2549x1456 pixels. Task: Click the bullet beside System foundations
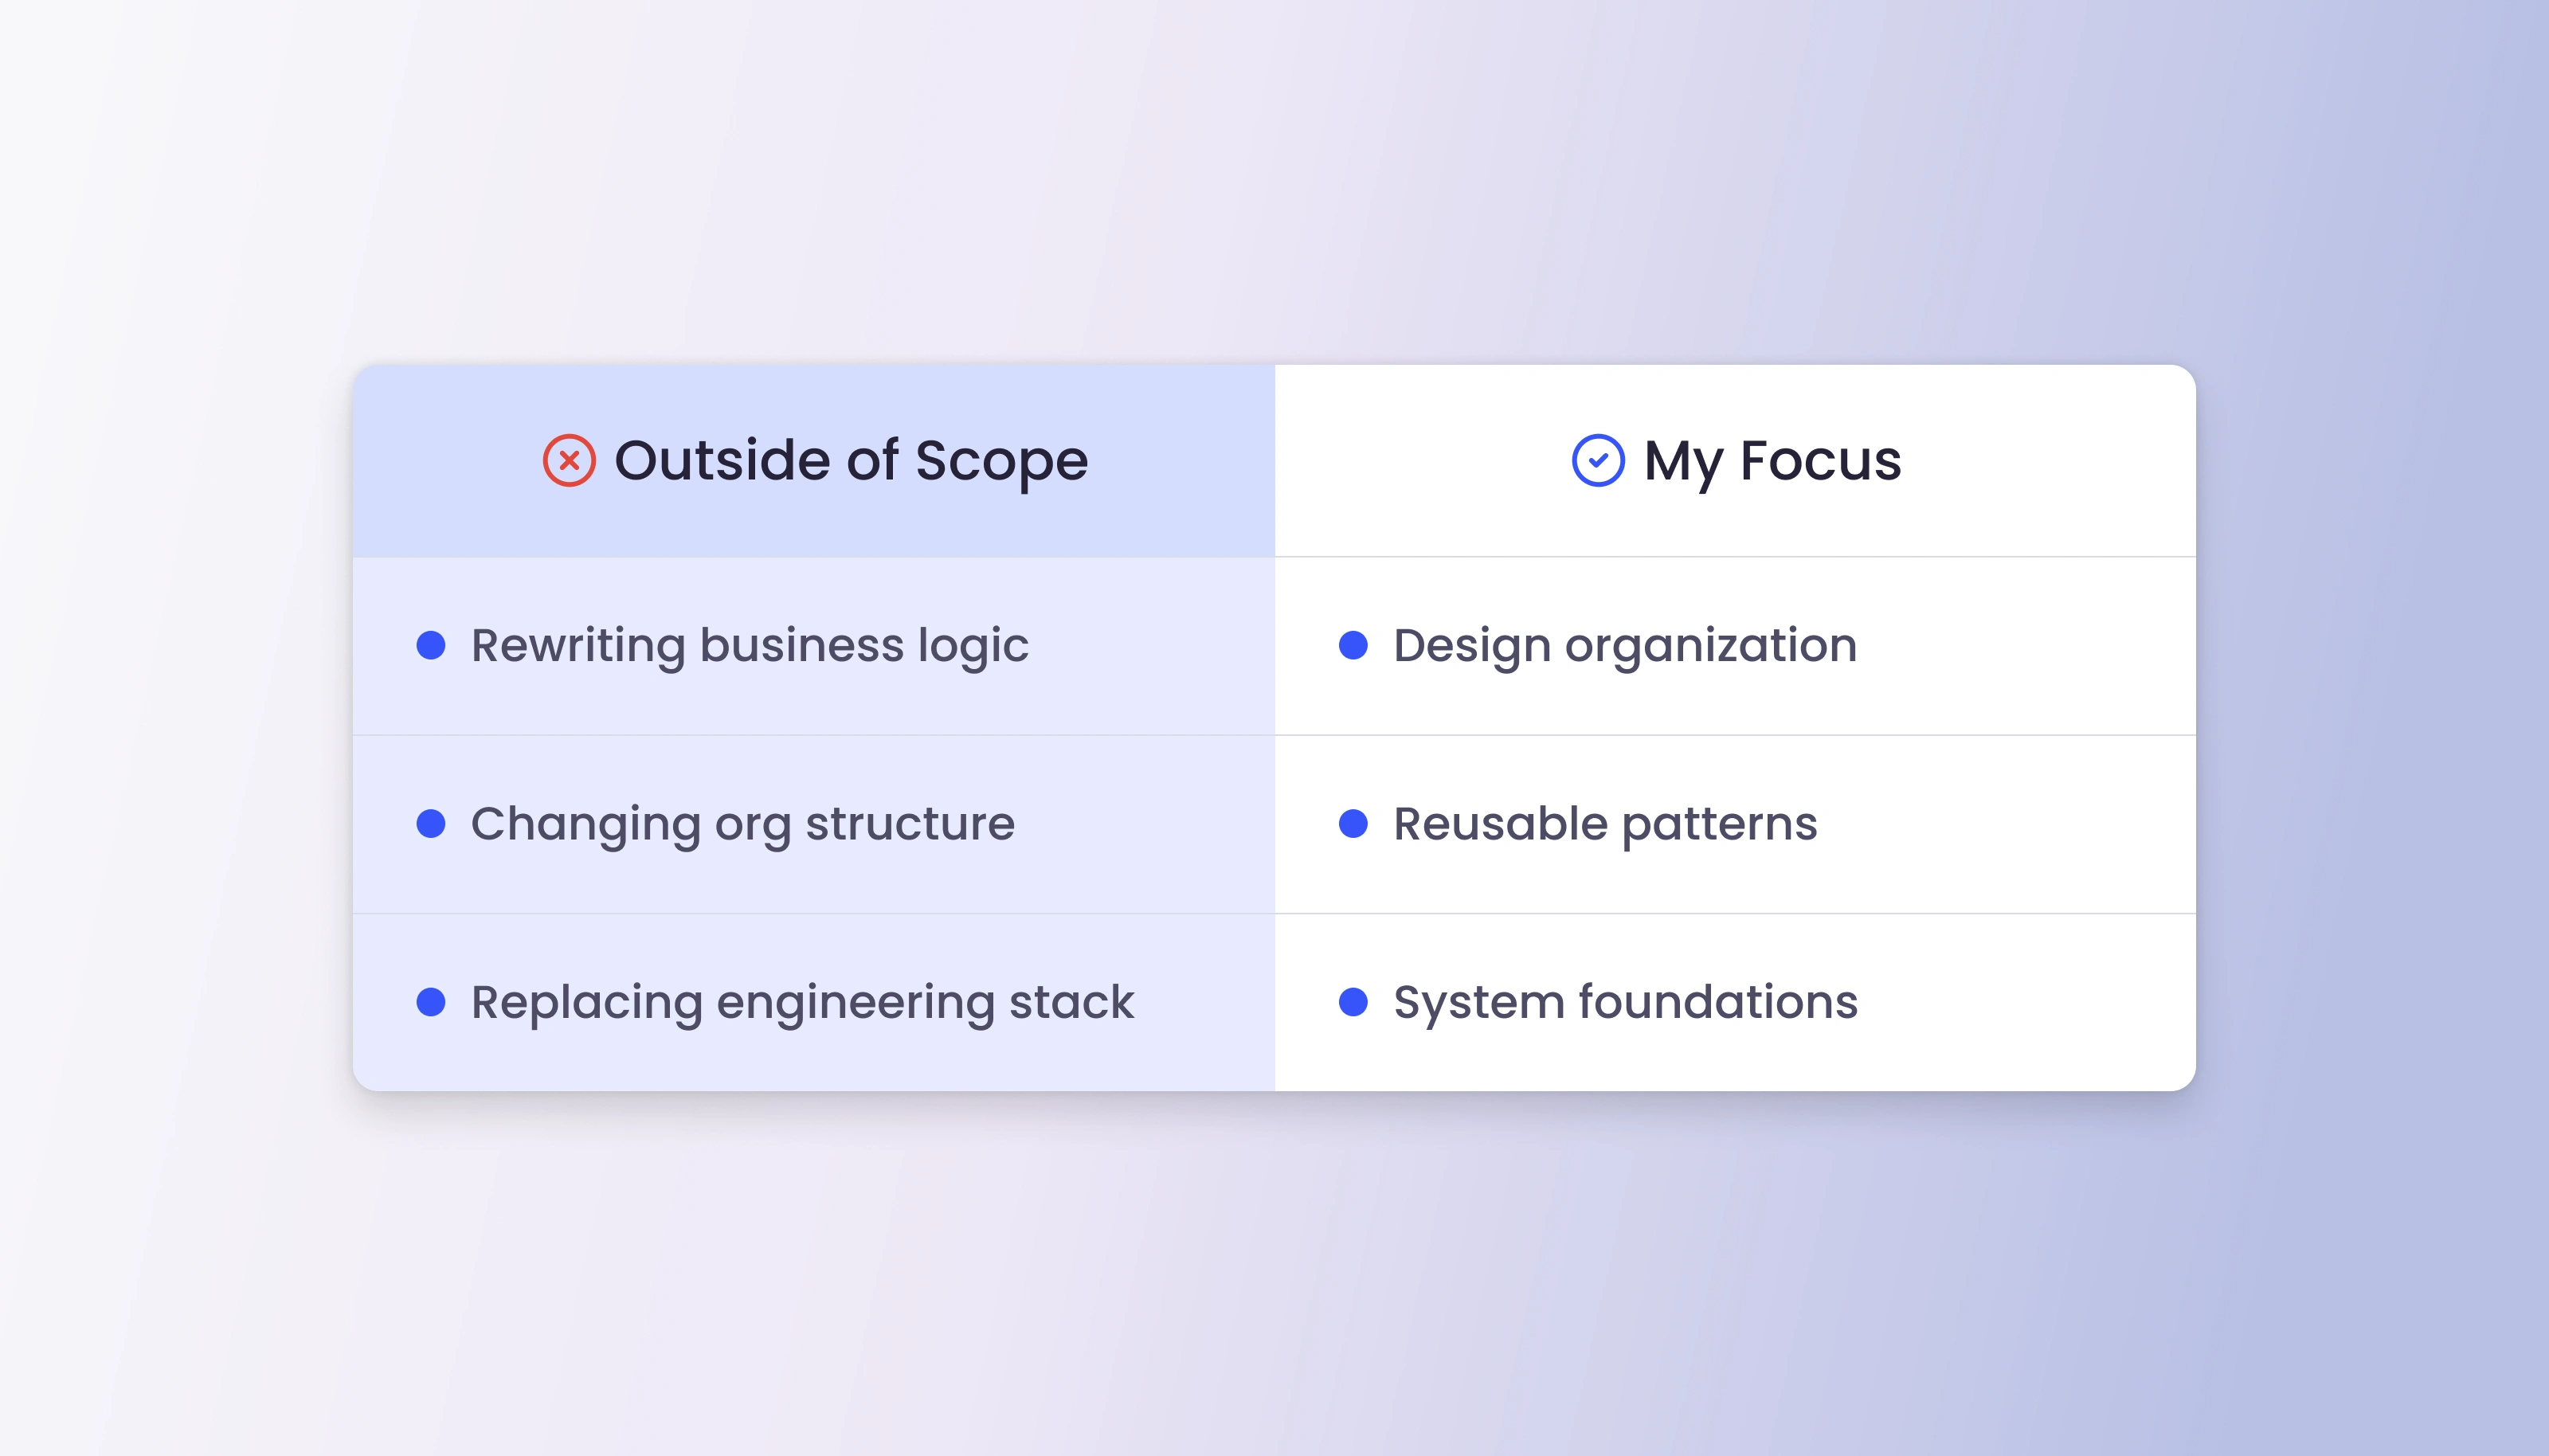coord(1353,1002)
